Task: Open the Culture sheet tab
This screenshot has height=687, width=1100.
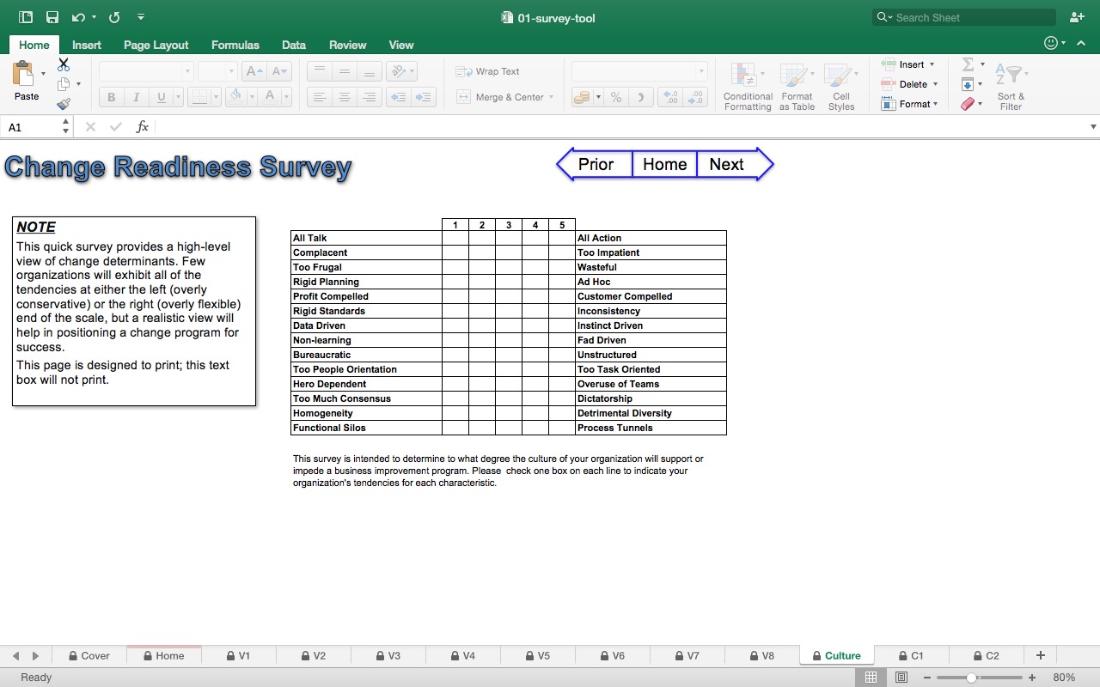Action: pyautogui.click(x=836, y=655)
